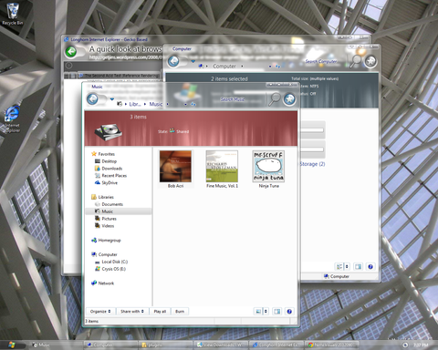Open the Music address bar dropdown arrow

point(185,104)
